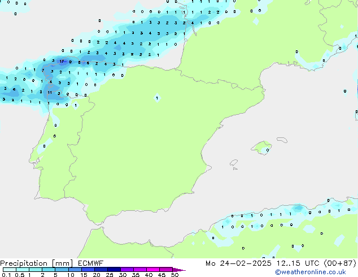Pick the 25–30 mm legend color swatch
Viewport: 358px width, 277px height.
click(113, 270)
